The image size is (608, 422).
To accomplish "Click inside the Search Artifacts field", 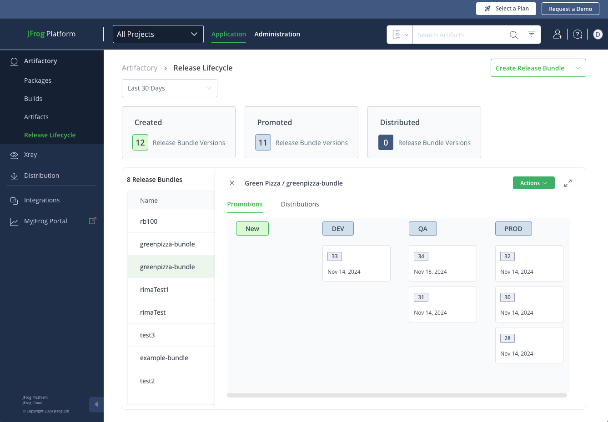I will pyautogui.click(x=459, y=35).
